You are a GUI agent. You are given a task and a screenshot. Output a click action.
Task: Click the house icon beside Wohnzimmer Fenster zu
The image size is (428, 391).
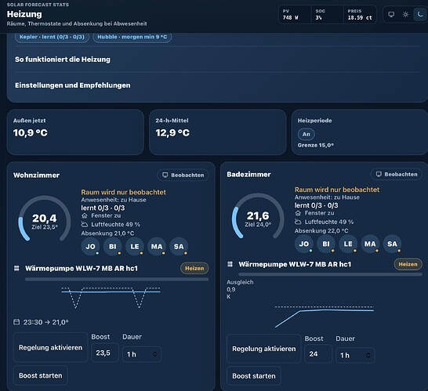(85, 215)
